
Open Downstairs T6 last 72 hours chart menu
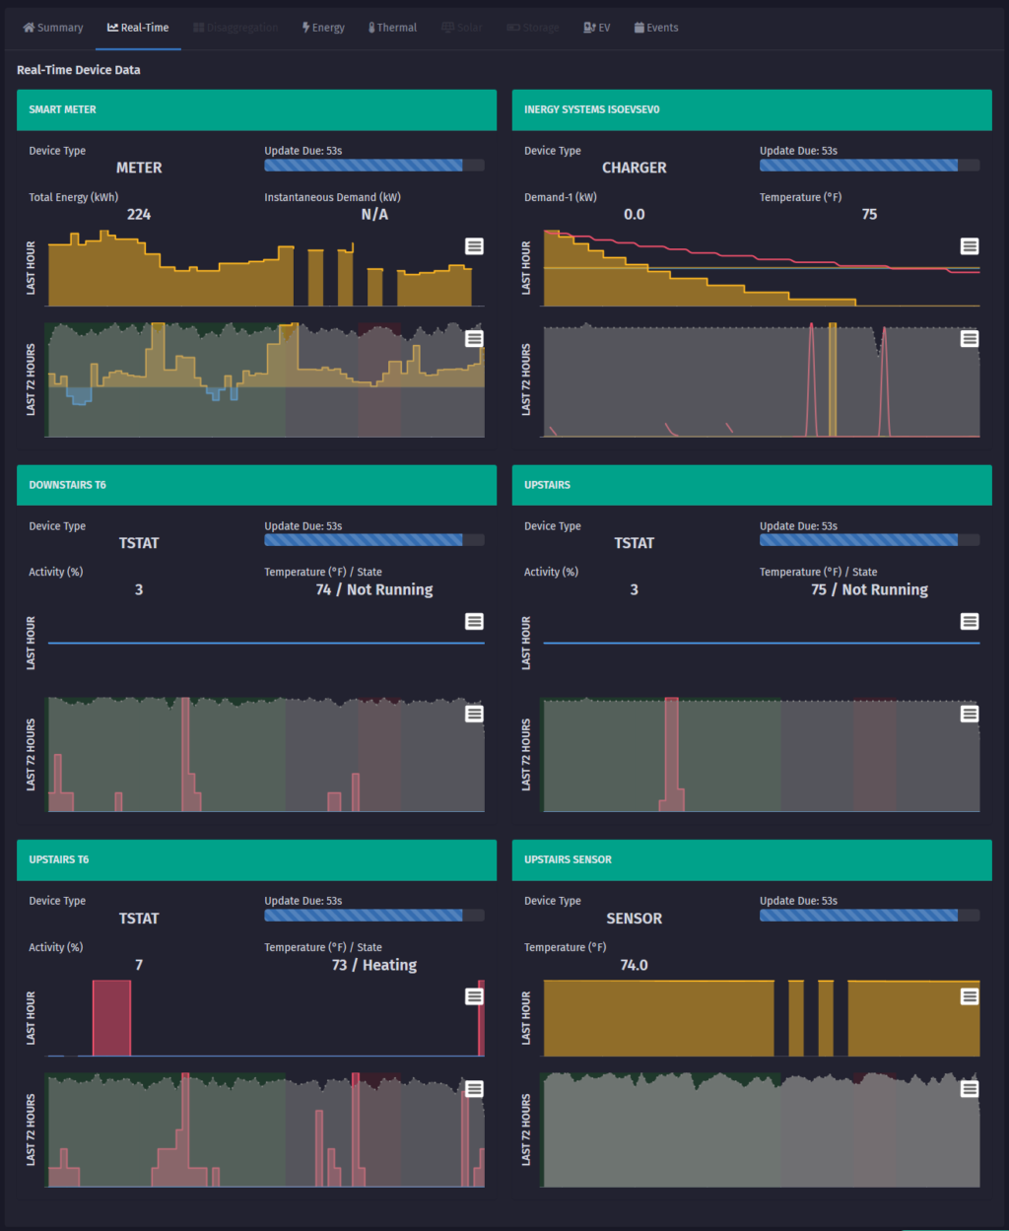[x=474, y=714]
